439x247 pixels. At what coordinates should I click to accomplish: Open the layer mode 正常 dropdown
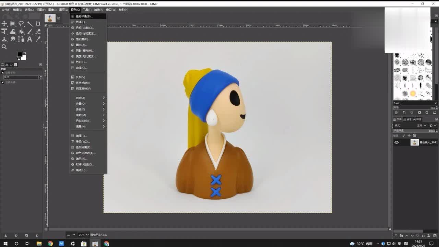pos(422,126)
